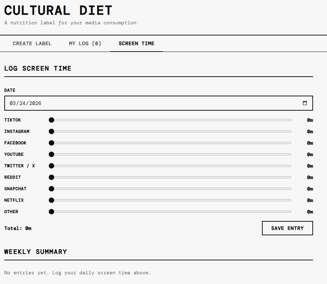327x284 pixels.
Task: Click the Cultural Diet heading
Action: click(58, 10)
